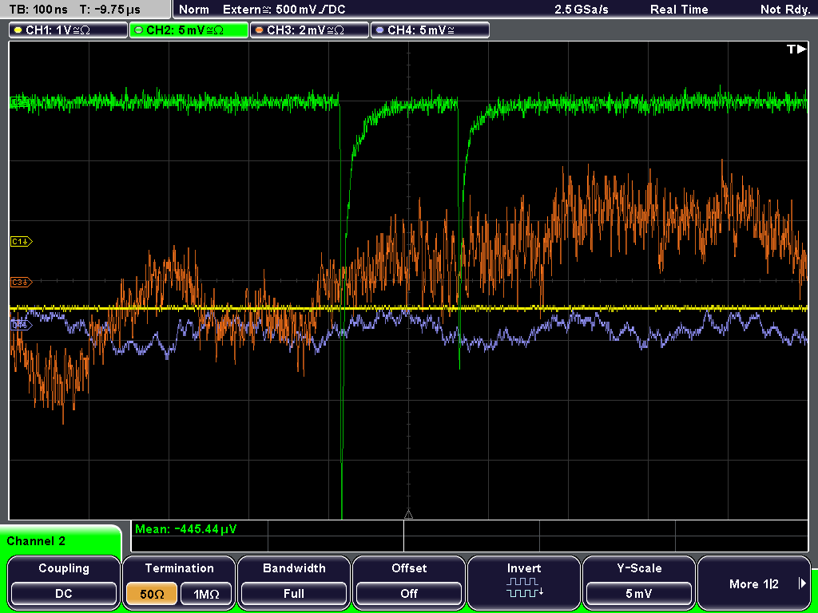Select the CH2: 5mV channel tab
The image size is (818, 613).
(x=189, y=30)
